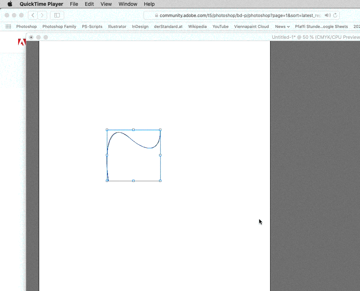Click the top-center bounding box handle
This screenshot has width=360, height=291.
pyautogui.click(x=133, y=130)
